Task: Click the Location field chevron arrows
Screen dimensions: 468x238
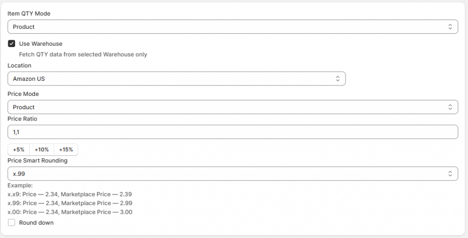Action: [338, 79]
